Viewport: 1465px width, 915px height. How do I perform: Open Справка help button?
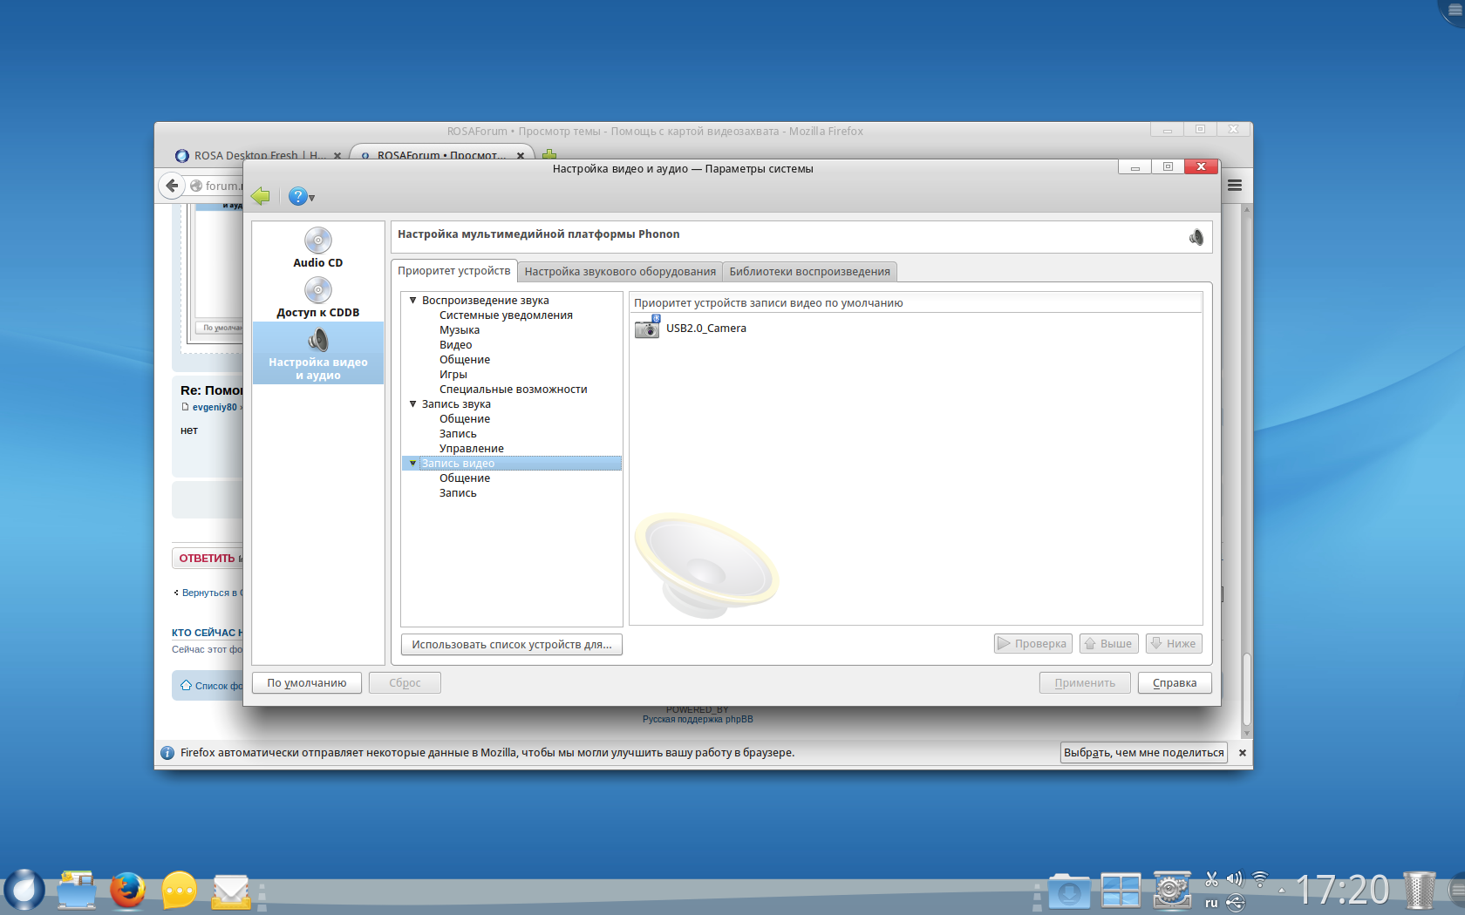(x=1175, y=683)
